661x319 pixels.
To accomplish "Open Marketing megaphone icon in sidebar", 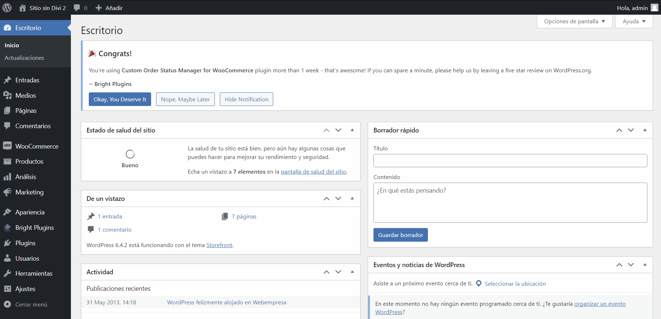I will point(7,192).
